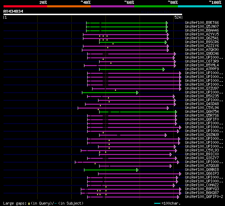The image size is (225, 206).
Task: Open hit UniRef100_A2YVJ5
Action: click(x=202, y=34)
